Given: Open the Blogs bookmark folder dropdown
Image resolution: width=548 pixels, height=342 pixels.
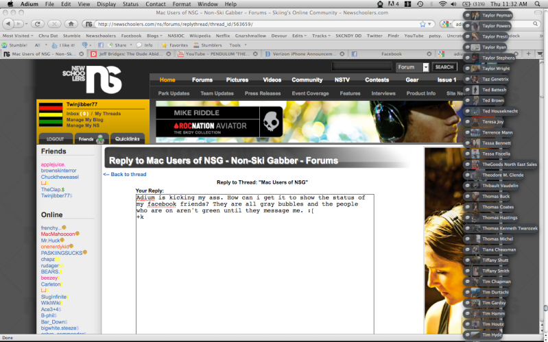Looking at the screenshot, I should [153, 35].
